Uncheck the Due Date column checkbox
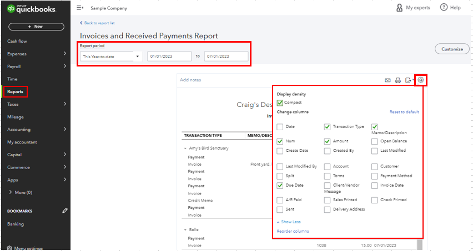This screenshot has width=473, height=251. (280, 185)
